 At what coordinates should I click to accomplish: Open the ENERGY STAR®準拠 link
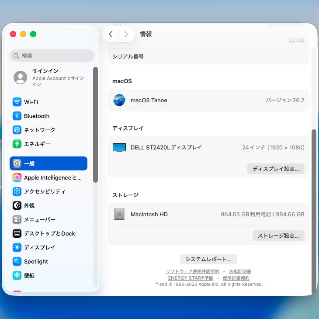point(191,278)
